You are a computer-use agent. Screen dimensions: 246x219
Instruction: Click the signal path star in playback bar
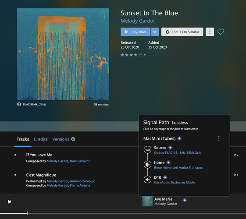pyautogui.click(x=185, y=200)
